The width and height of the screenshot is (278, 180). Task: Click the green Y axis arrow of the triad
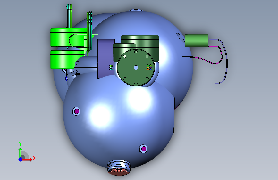[x=20, y=152]
